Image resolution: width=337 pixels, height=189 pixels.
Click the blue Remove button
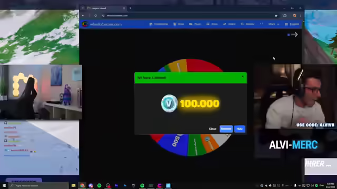[x=226, y=129]
